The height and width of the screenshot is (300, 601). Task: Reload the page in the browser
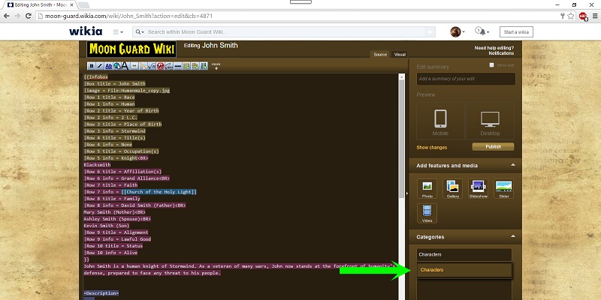click(x=28, y=16)
